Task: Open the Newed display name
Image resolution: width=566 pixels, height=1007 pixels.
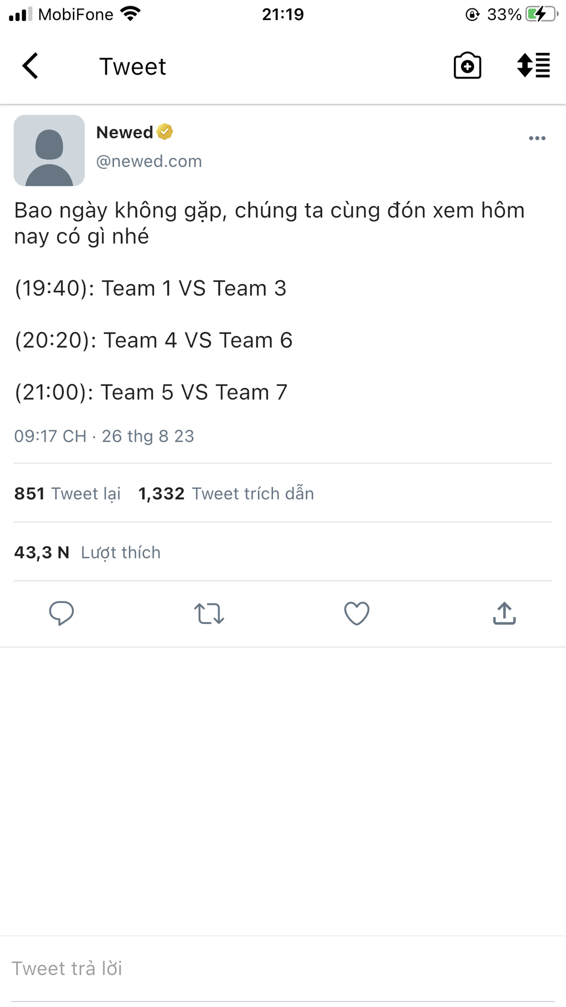Action: [x=125, y=132]
